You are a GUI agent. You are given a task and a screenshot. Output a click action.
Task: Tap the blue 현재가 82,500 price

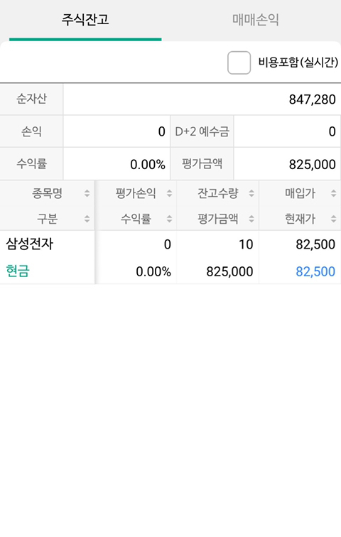coord(315,271)
